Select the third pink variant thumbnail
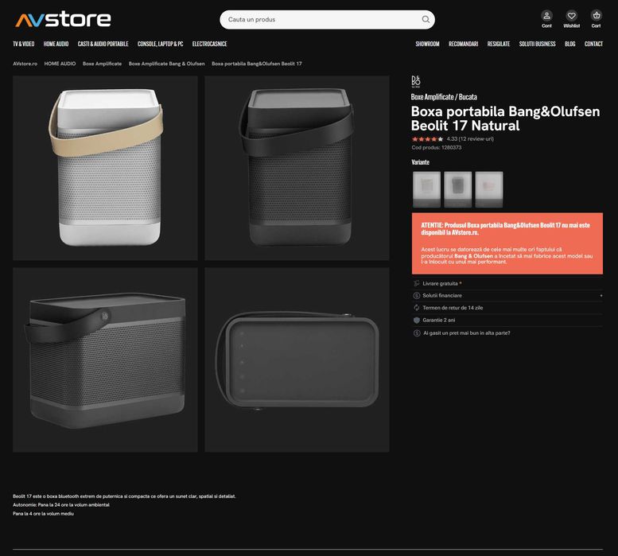Screen dimensions: 618x556 coord(488,189)
